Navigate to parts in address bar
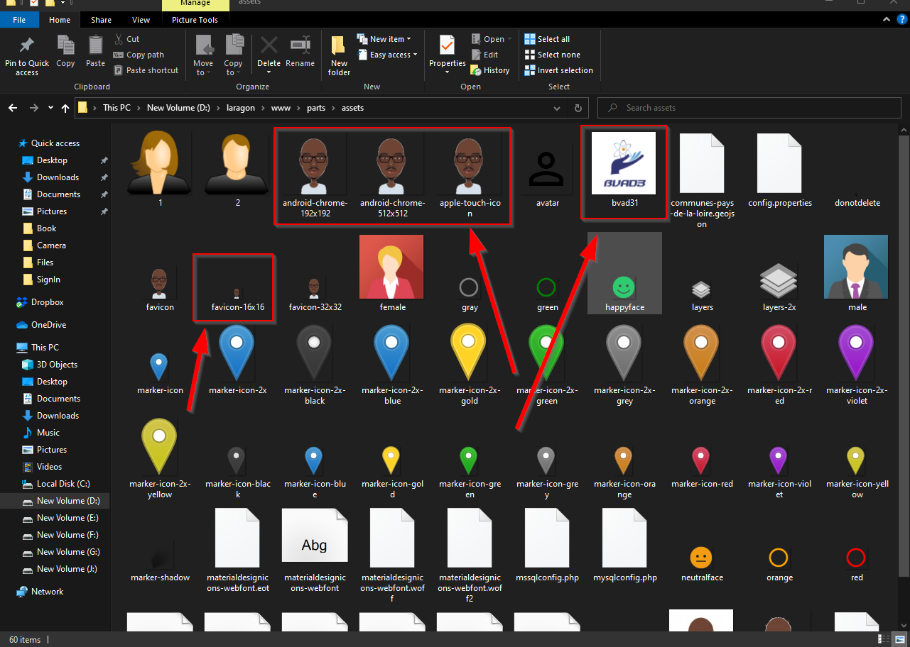 [x=316, y=108]
